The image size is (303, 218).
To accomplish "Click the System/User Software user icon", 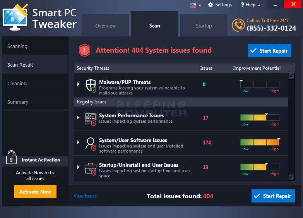I will [91, 144].
